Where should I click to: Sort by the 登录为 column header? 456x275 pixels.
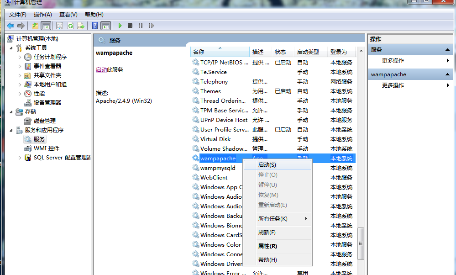pos(342,52)
